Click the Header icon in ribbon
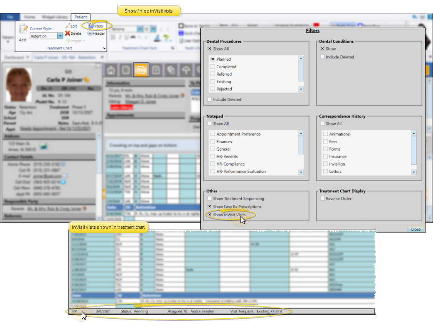Image resolution: width=433 pixels, height=330 pixels. tap(90, 33)
